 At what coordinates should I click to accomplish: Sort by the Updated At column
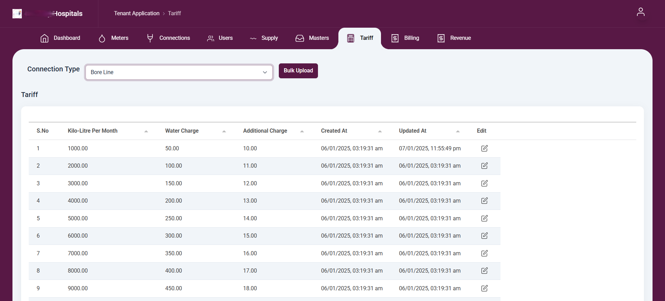click(458, 131)
